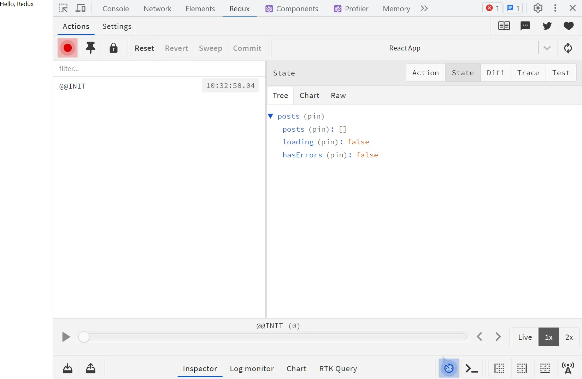
Task: Switch to the Memory tab
Action: [x=396, y=8]
